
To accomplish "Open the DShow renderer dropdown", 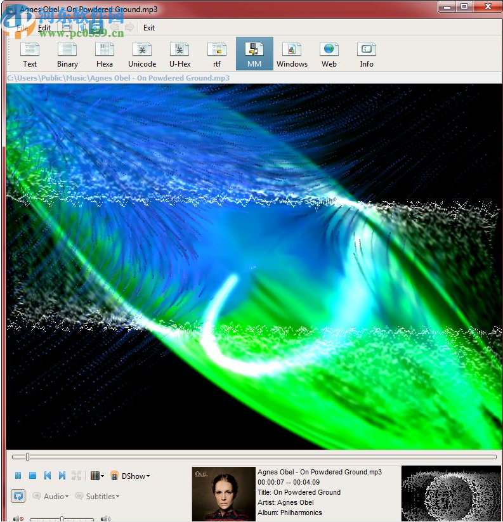I will (129, 476).
